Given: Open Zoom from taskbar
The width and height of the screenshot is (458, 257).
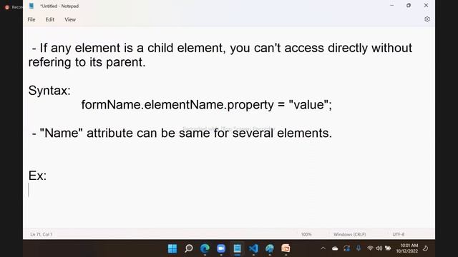Looking at the screenshot, I should click(x=221, y=248).
